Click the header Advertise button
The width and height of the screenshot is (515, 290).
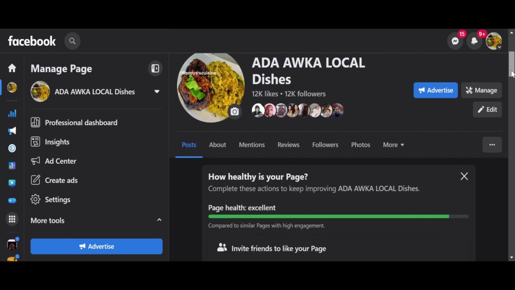[x=436, y=90]
